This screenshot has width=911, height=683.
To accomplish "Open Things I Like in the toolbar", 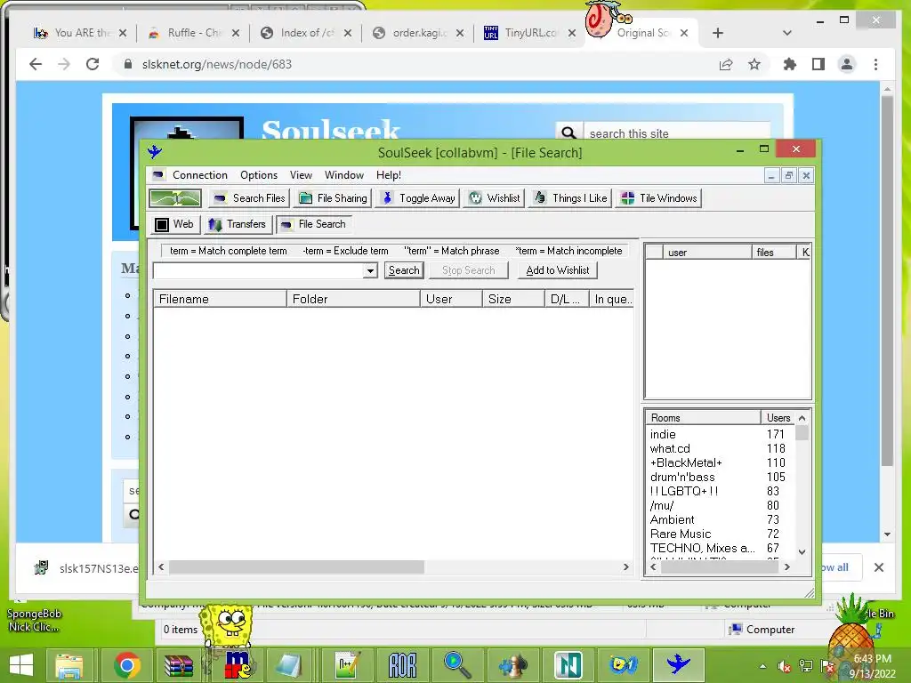I will pos(570,198).
